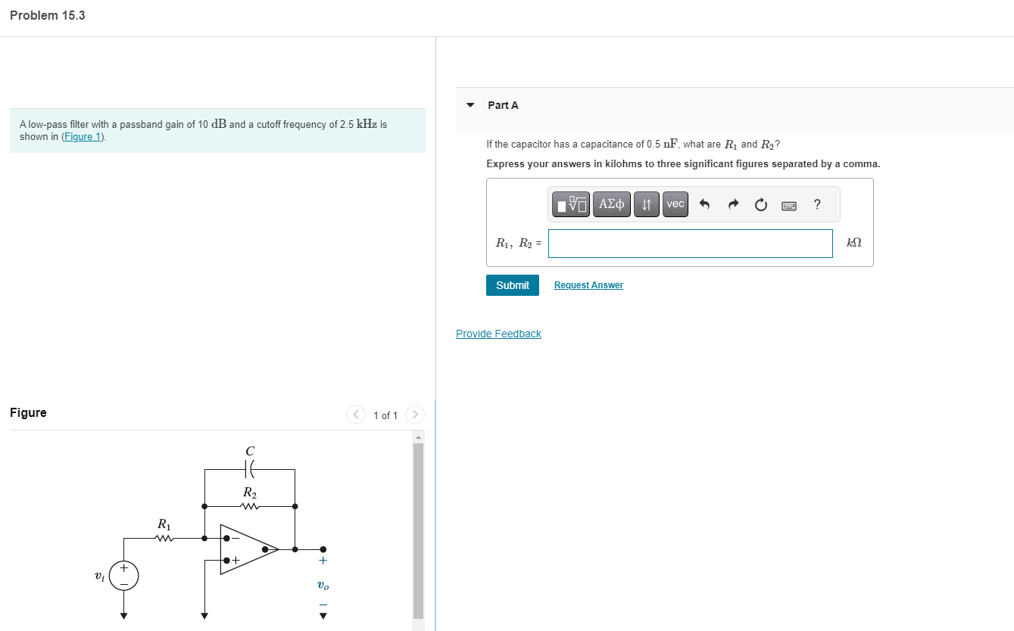1014x631 pixels.
Task: Open the Provide Feedback link
Action: (498, 334)
